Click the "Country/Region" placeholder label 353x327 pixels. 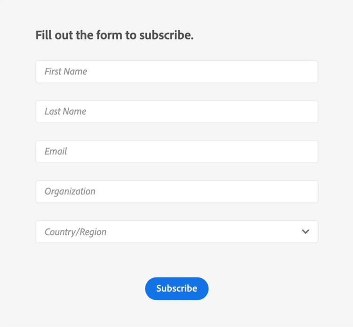click(x=75, y=232)
